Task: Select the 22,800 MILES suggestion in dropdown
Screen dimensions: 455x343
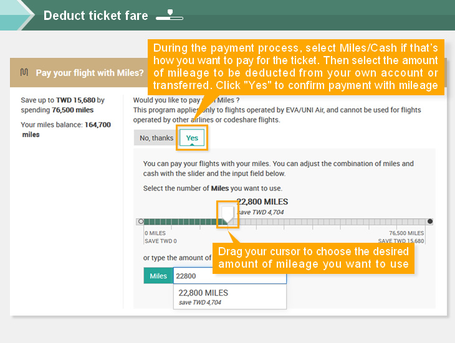Action: (230, 297)
